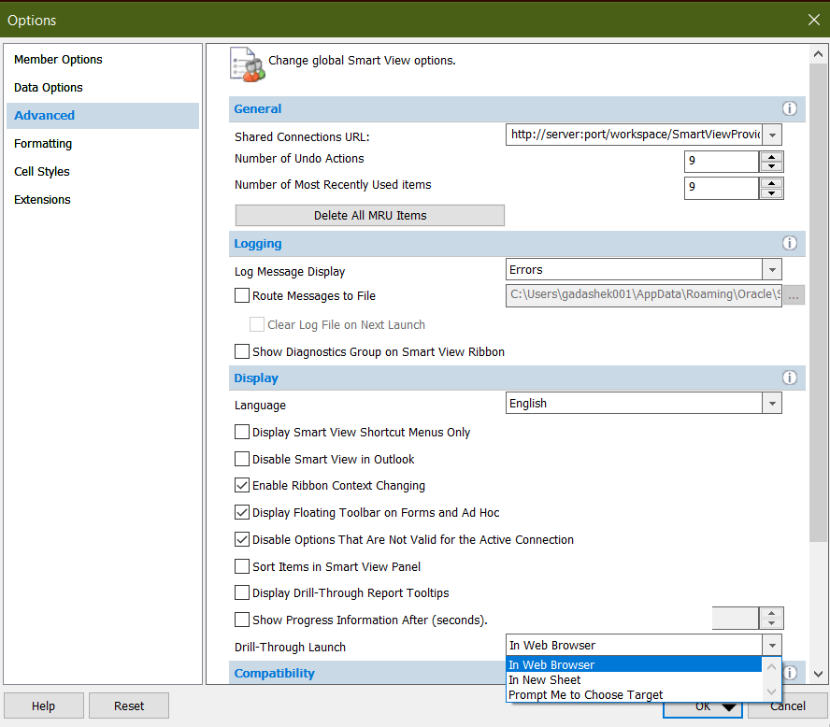Click the browse ellipsis button for log file
This screenshot has height=727, width=830.
coord(794,296)
